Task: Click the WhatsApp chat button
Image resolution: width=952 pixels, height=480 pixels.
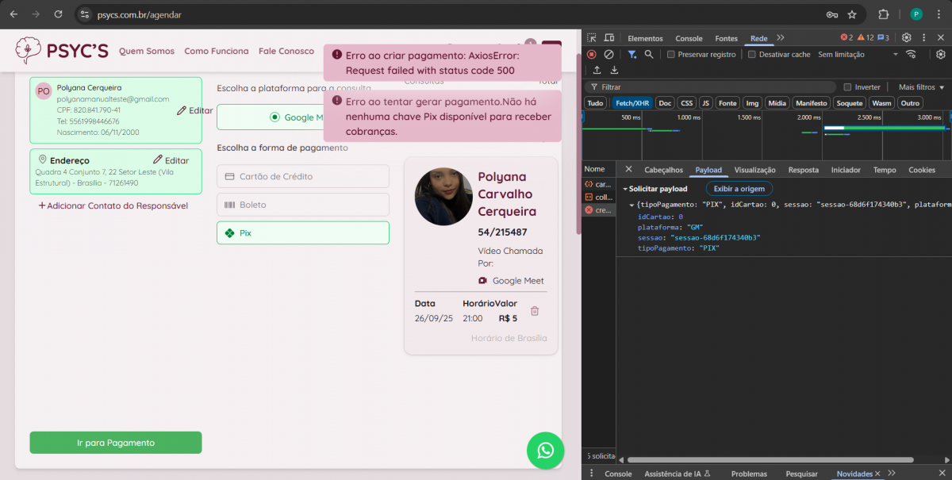Action: click(x=545, y=451)
